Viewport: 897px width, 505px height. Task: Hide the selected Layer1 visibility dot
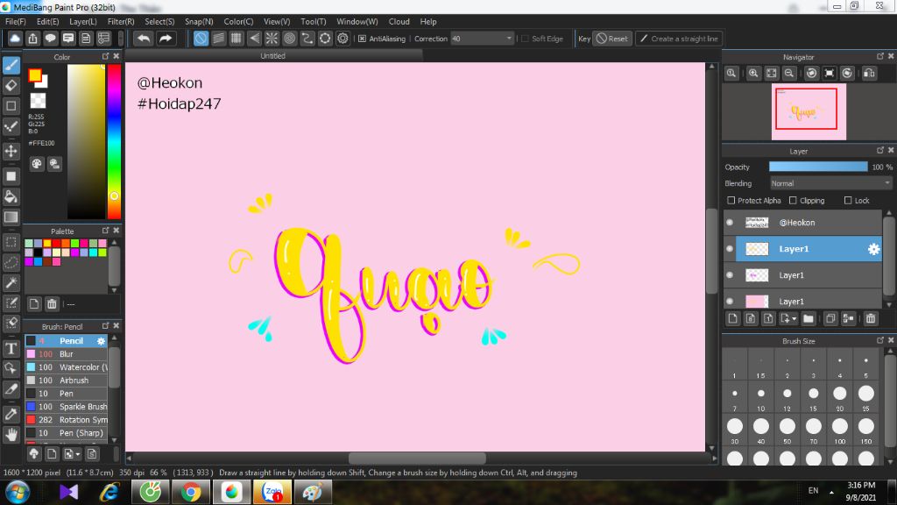tap(730, 248)
